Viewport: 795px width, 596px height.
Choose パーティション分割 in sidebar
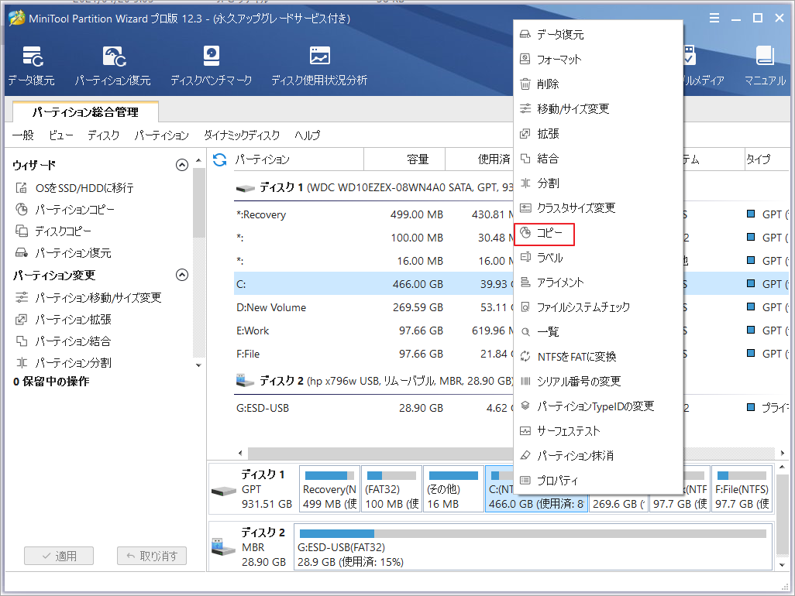point(63,363)
